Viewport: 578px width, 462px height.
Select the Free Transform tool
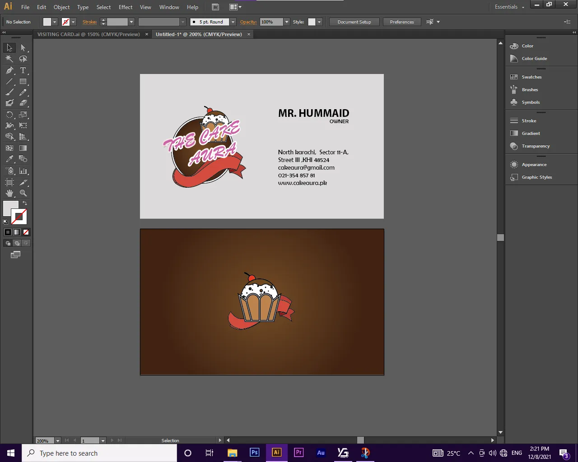(23, 125)
